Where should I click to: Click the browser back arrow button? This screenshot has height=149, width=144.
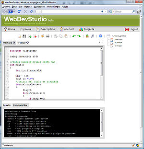pyautogui.click(x=5, y=11)
